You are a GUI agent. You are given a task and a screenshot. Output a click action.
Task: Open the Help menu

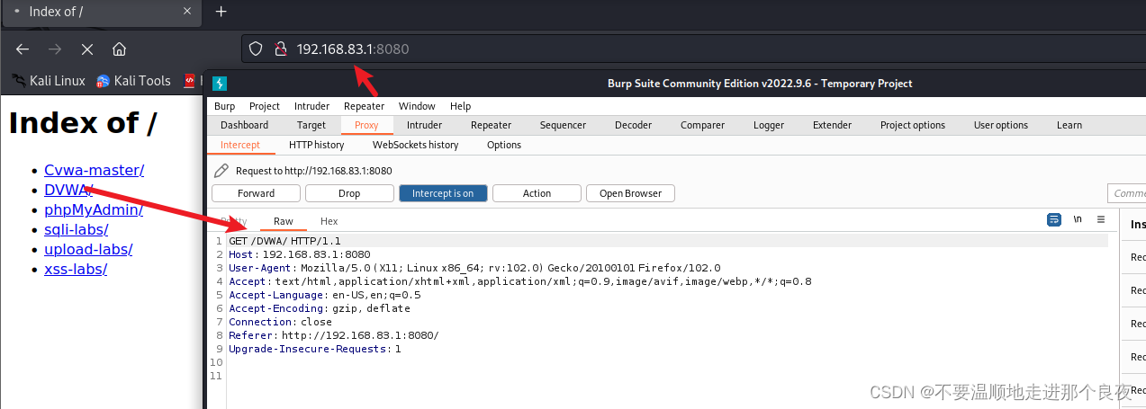(x=460, y=106)
